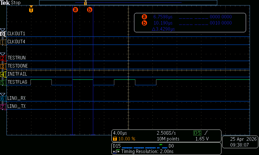Image resolution: width=259 pixels, height=155 pixels.
Task: Click the Timing Resolution: 2.00ns readout
Action: pyautogui.click(x=147, y=151)
